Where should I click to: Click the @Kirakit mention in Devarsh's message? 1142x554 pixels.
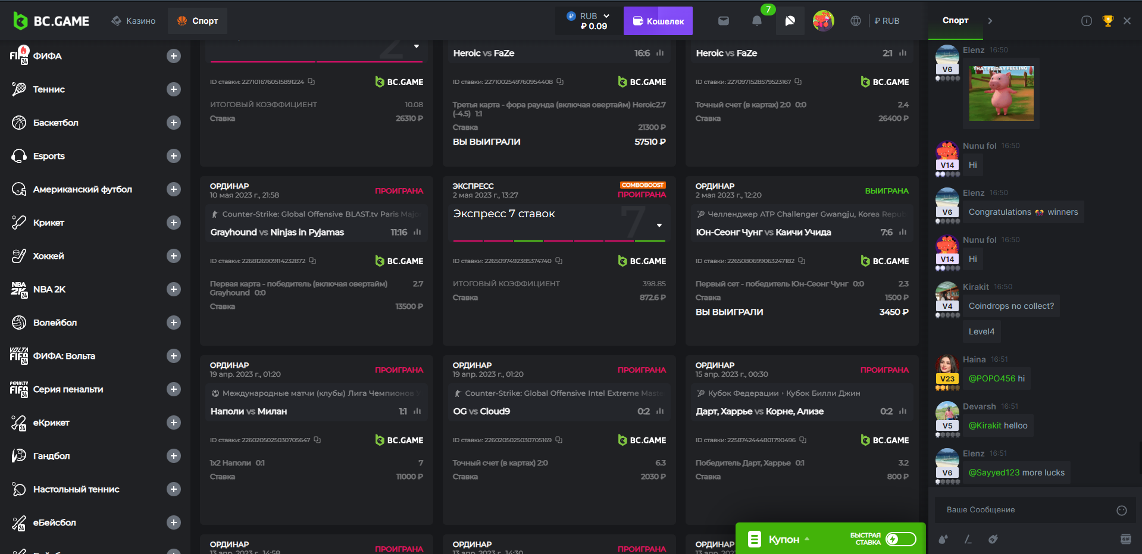pyautogui.click(x=985, y=425)
